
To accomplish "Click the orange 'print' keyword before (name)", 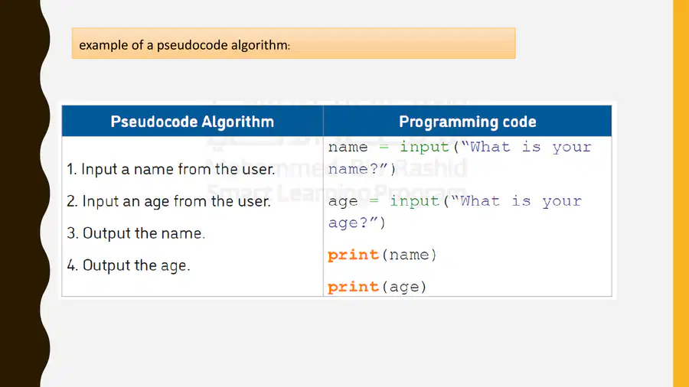I will 353,255.
